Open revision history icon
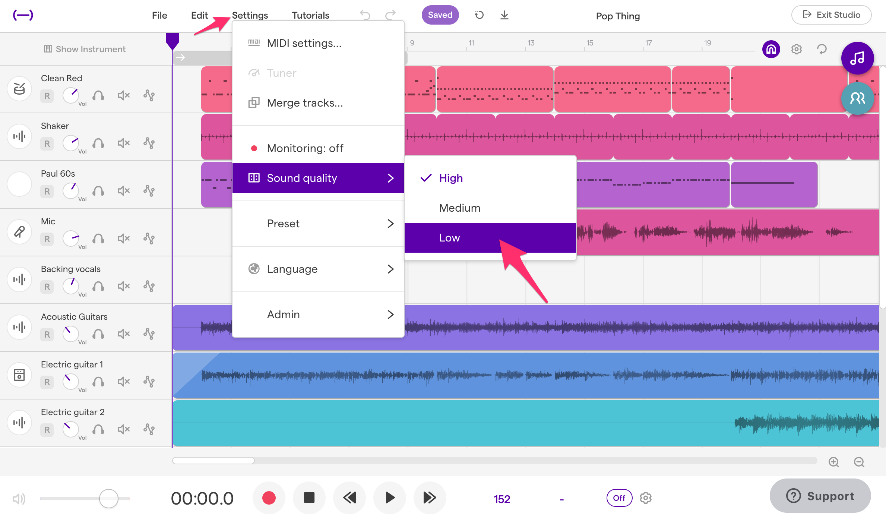This screenshot has height=518, width=886. [x=479, y=15]
